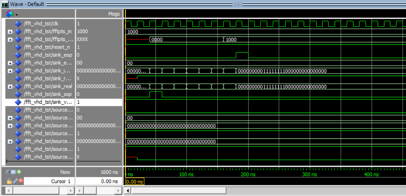
Task: Expand the fftpts_in bus signal
Action: (10, 32)
